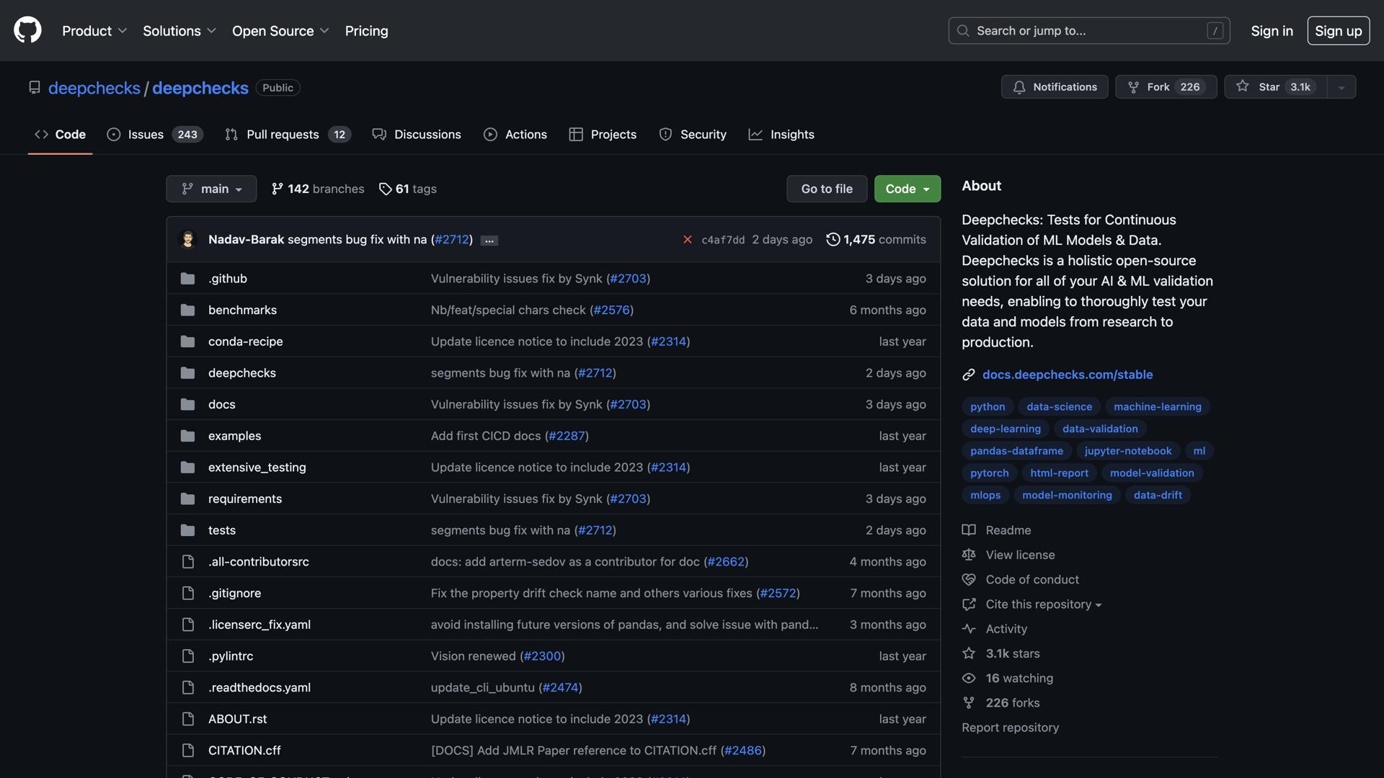The height and width of the screenshot is (778, 1384).
Task: Open the main branch selector dropdown
Action: [x=210, y=189]
